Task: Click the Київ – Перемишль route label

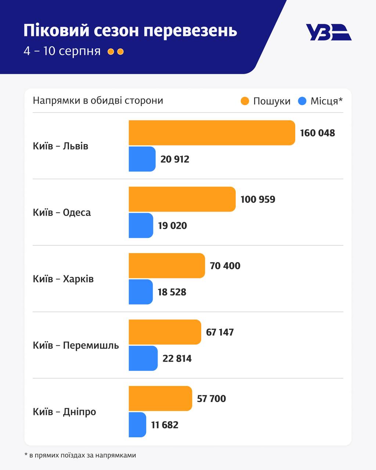Action: [76, 345]
